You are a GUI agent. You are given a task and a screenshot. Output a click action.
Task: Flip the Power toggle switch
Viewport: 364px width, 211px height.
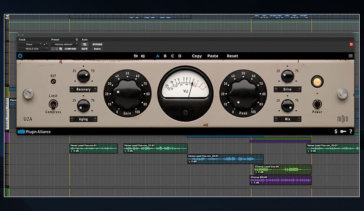[317, 104]
